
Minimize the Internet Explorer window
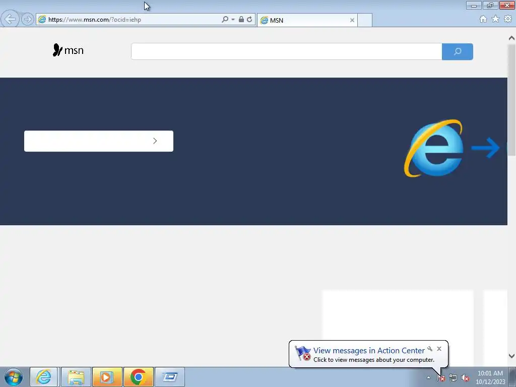point(474,5)
